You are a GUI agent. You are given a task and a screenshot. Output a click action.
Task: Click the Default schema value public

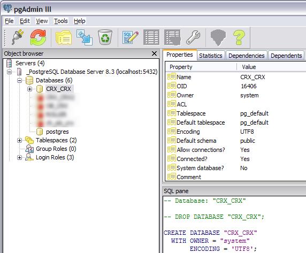[x=248, y=141]
